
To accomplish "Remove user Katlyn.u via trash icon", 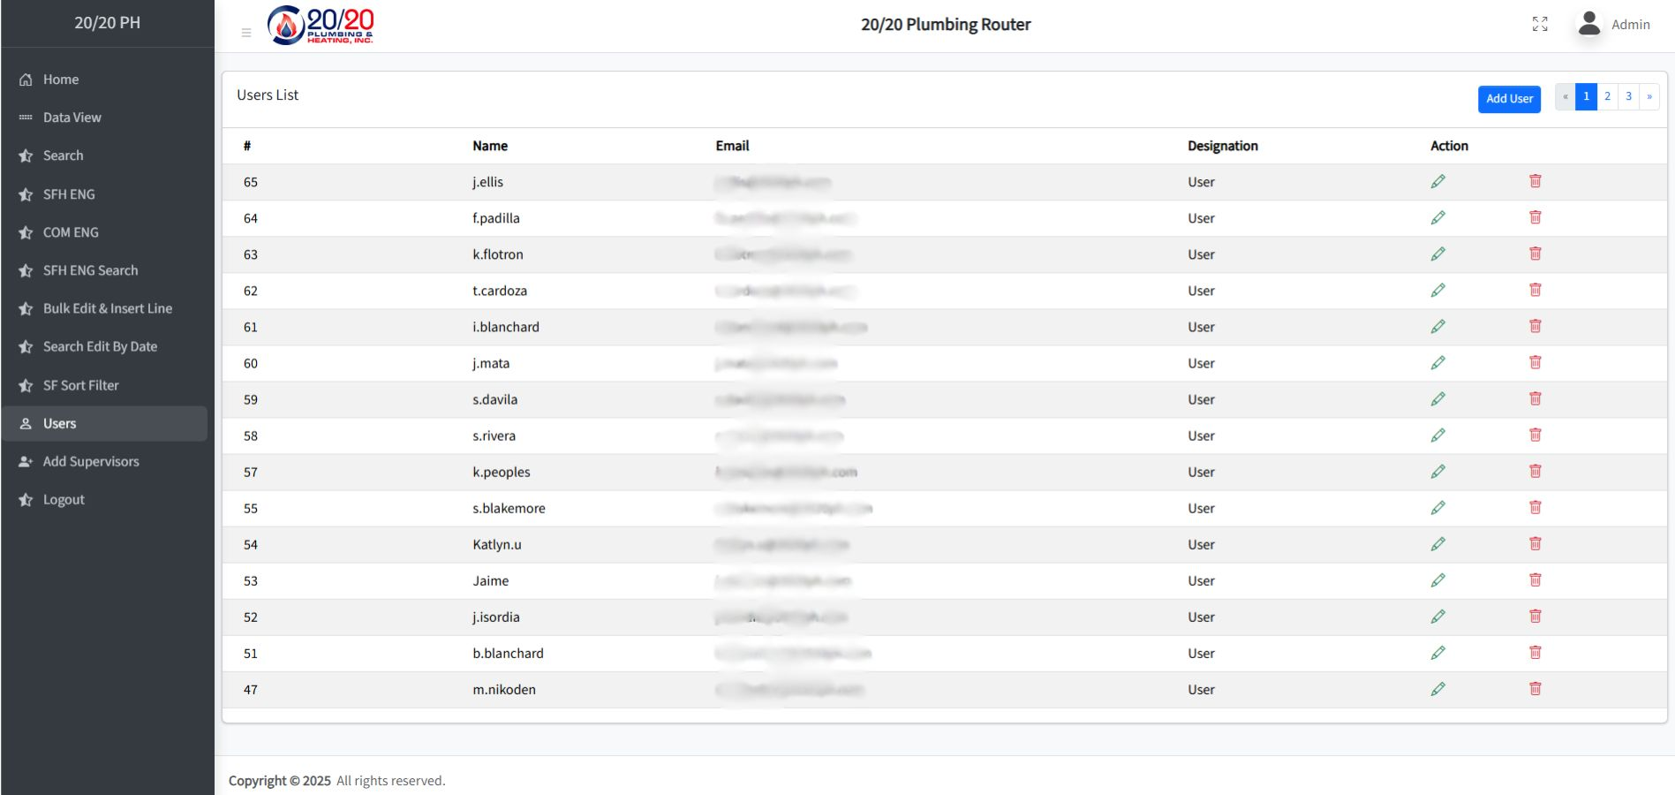I will click(x=1535, y=543).
